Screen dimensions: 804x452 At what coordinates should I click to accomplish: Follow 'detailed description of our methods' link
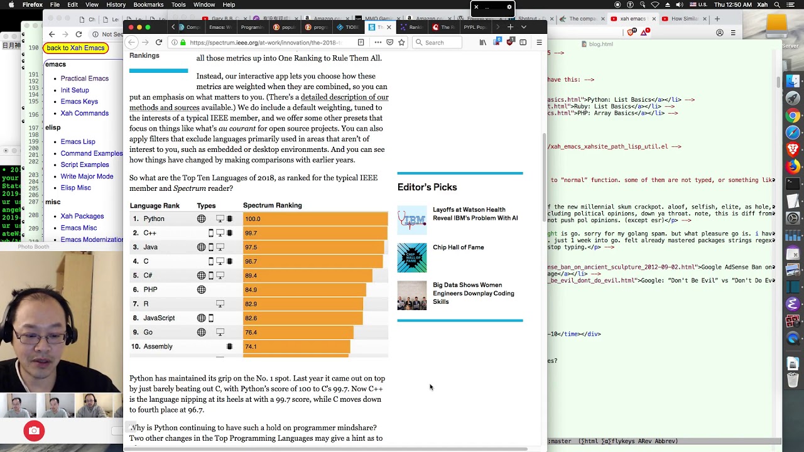[x=259, y=102]
